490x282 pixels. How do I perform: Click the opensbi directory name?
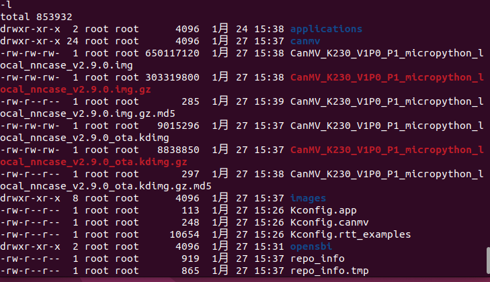click(x=311, y=246)
